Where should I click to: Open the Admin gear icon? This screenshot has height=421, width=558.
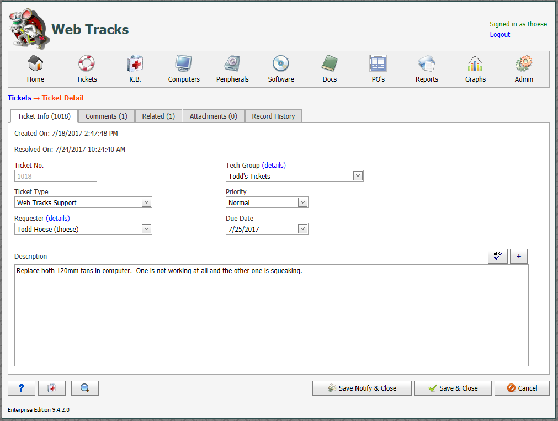pos(523,63)
